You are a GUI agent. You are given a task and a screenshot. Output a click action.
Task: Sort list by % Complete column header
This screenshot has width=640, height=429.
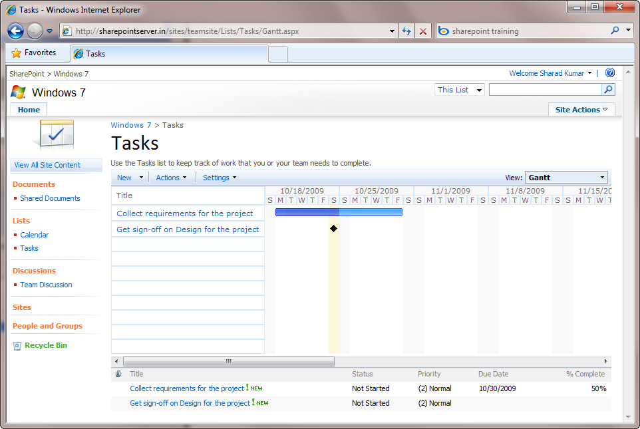click(585, 374)
